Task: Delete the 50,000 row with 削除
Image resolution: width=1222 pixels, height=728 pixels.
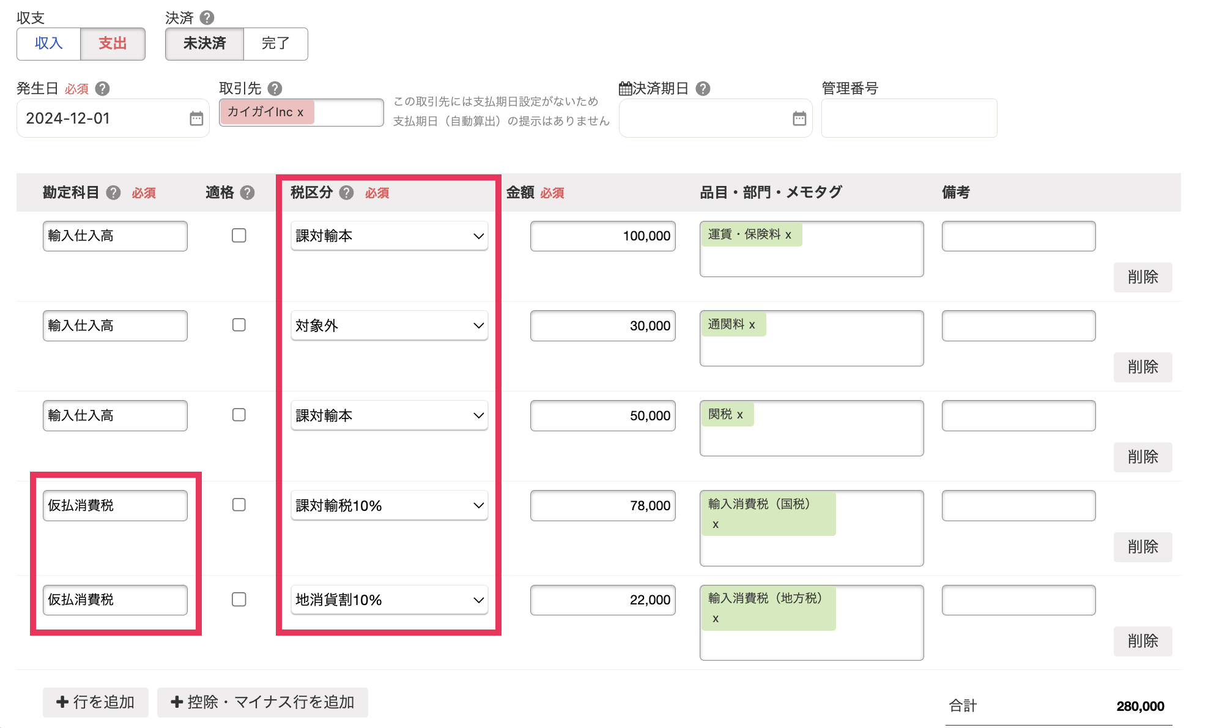Action: click(x=1142, y=457)
